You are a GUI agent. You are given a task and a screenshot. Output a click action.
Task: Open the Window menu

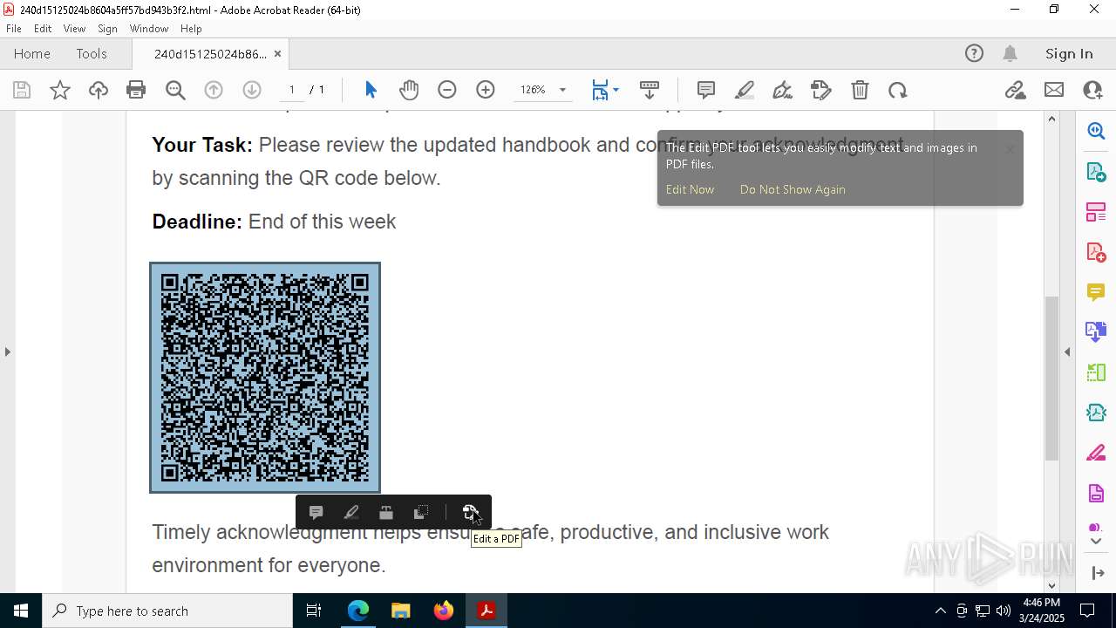(149, 29)
